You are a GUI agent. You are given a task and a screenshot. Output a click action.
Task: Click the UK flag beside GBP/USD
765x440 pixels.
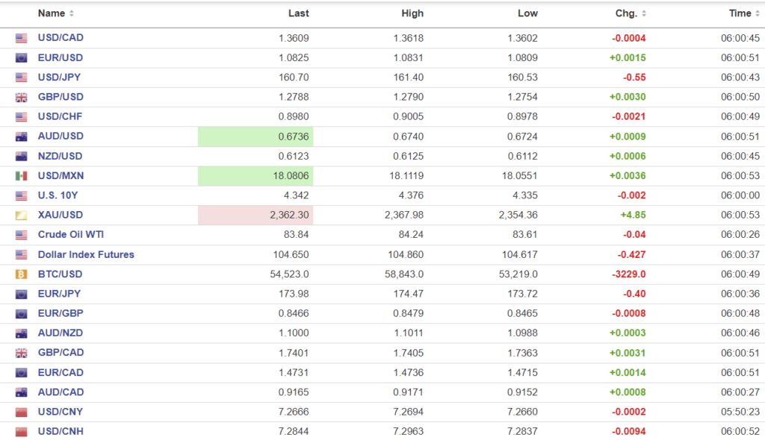(x=21, y=97)
